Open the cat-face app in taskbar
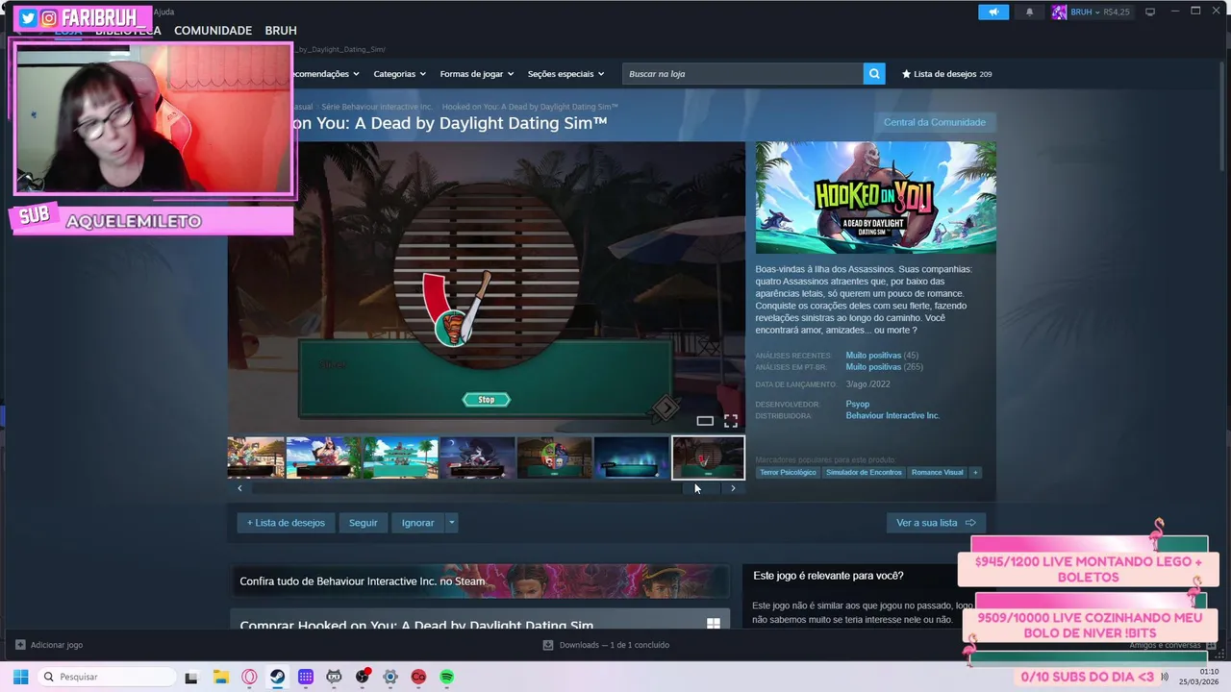This screenshot has height=692, width=1231. pos(334,677)
